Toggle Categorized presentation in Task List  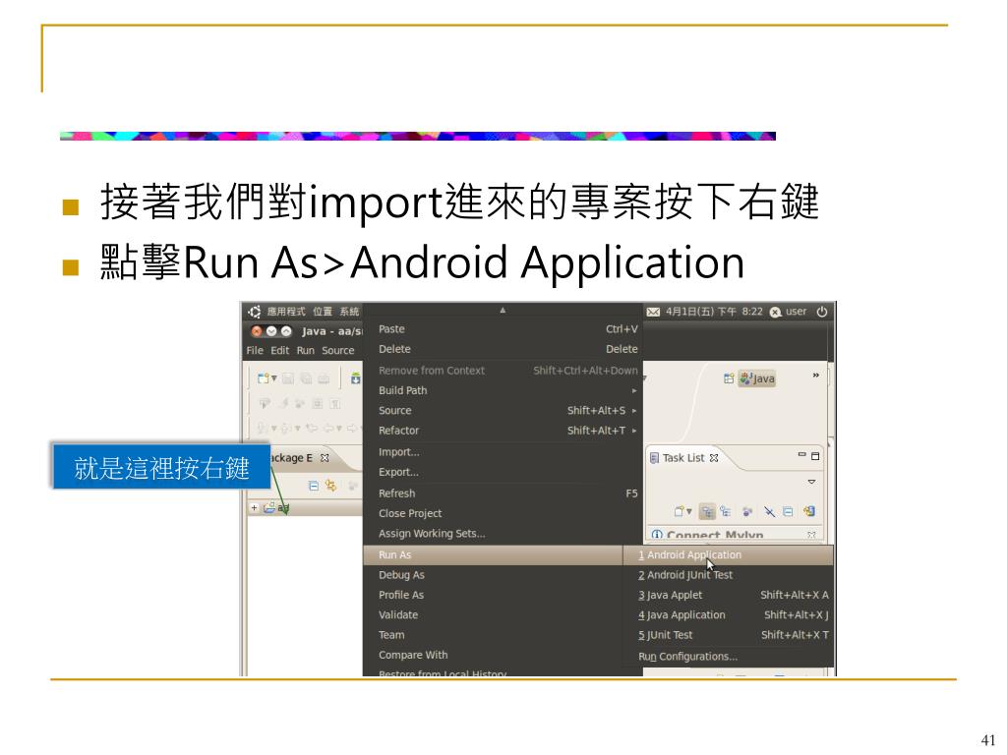point(707,511)
